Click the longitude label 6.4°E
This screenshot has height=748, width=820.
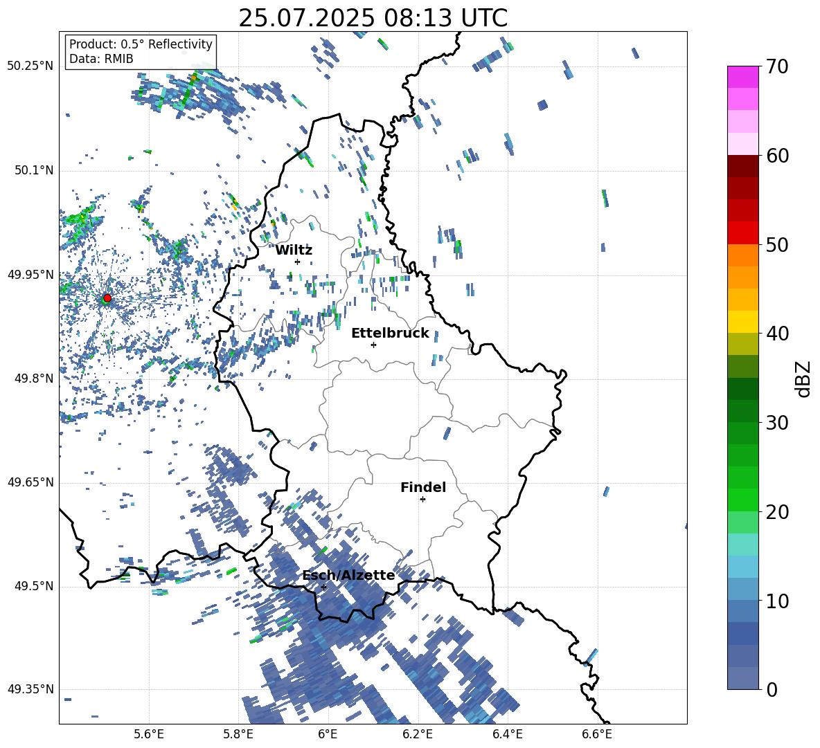tap(507, 734)
